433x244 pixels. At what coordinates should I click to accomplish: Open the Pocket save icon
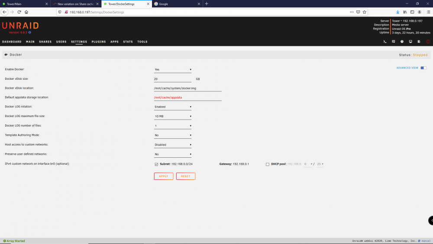tap(358, 12)
